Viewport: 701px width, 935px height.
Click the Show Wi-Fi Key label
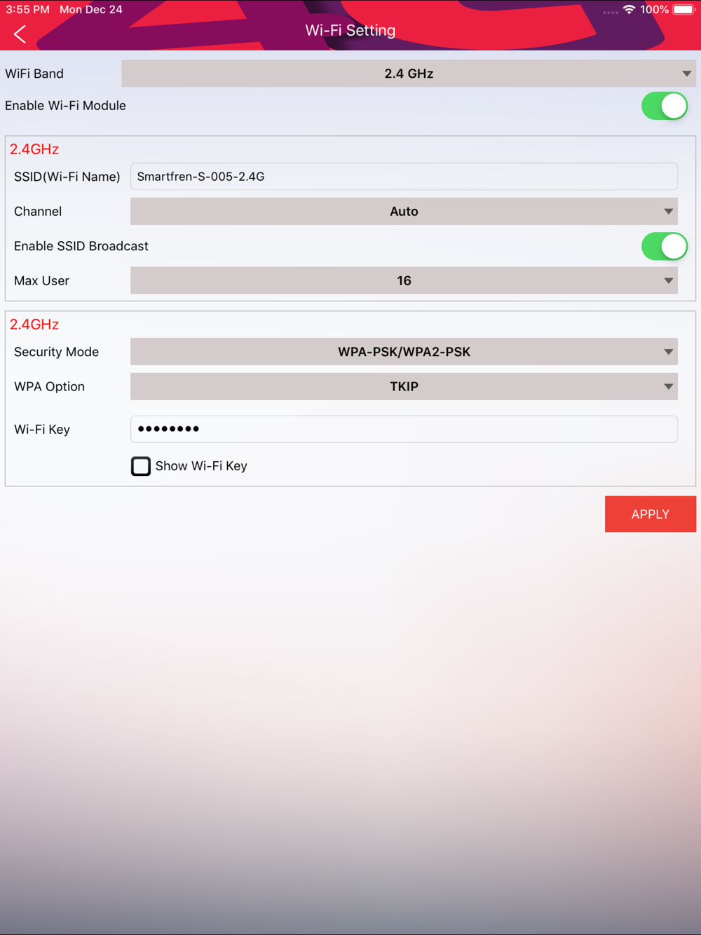[201, 466]
